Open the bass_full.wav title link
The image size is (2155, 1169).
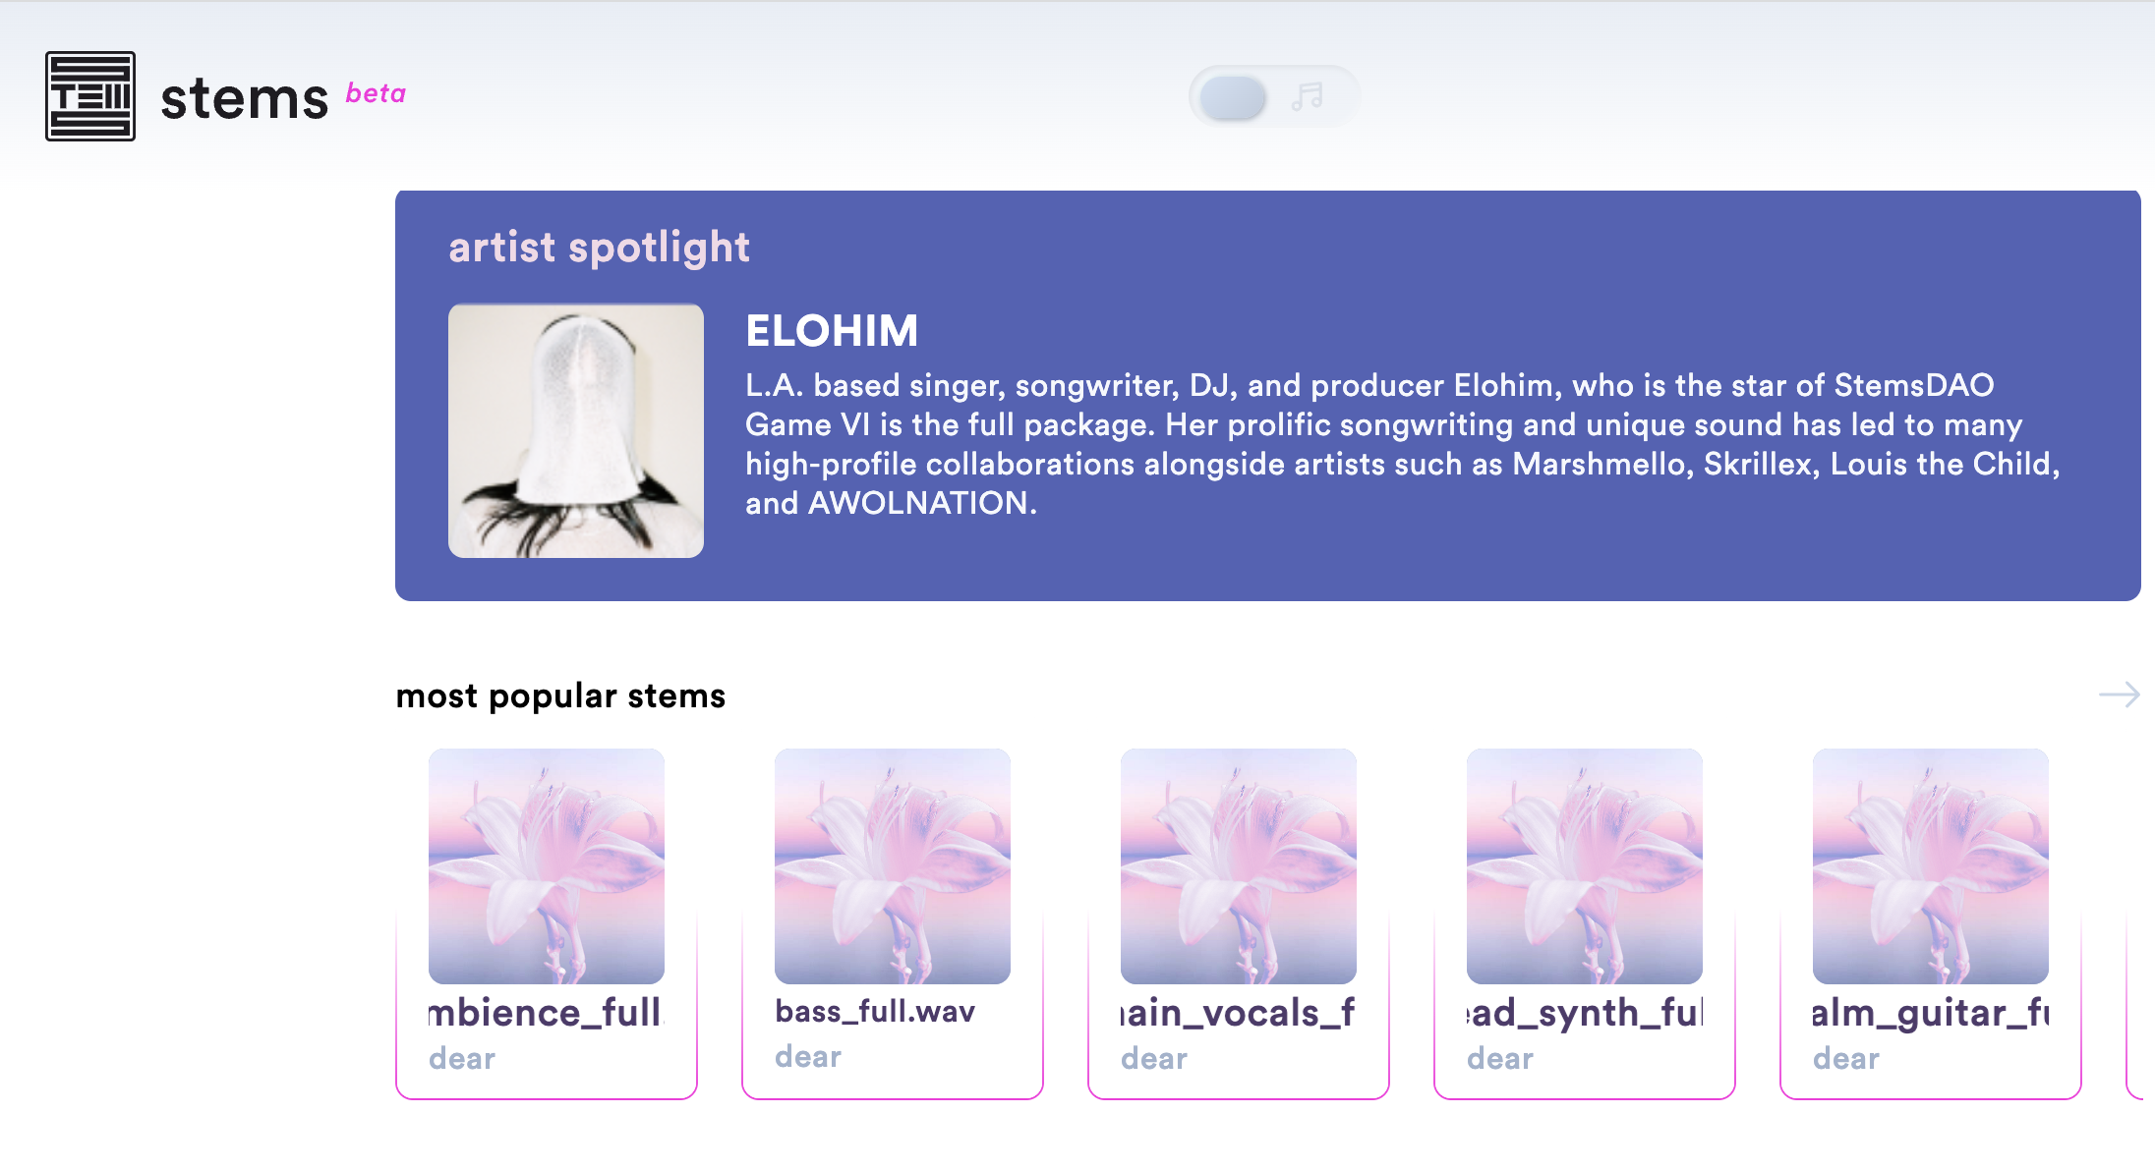click(x=875, y=1012)
